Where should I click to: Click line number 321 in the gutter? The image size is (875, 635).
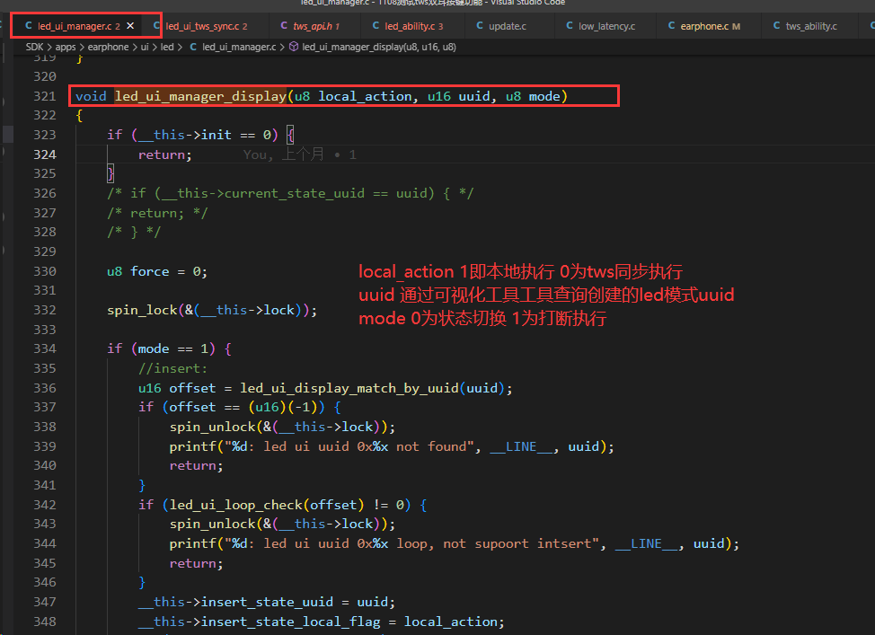point(45,96)
